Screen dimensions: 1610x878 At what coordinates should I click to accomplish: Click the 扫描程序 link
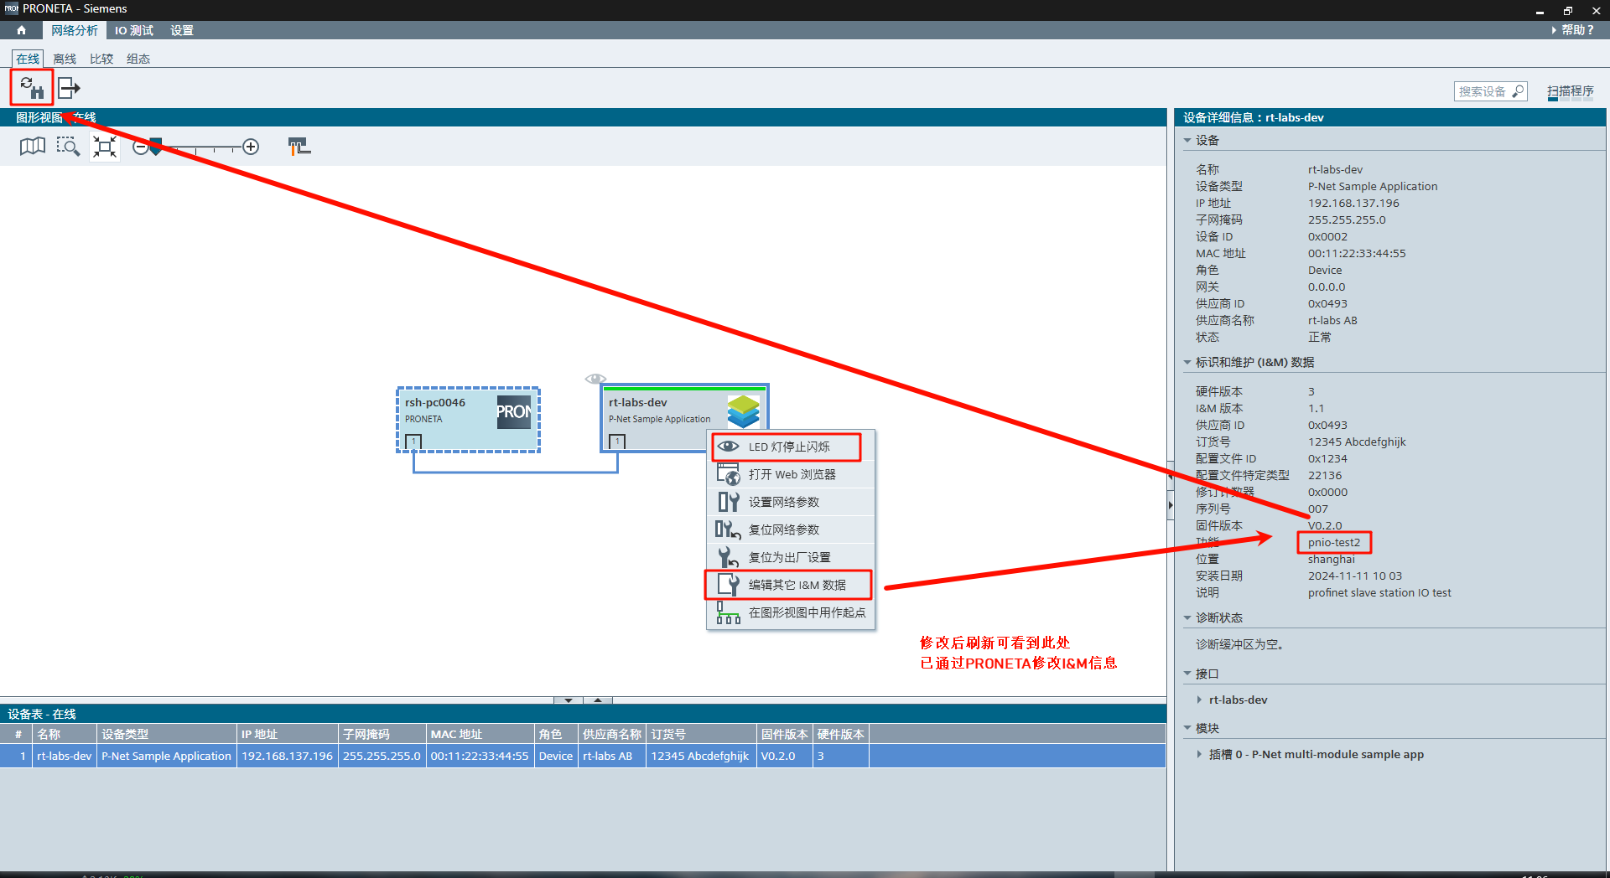tap(1570, 91)
